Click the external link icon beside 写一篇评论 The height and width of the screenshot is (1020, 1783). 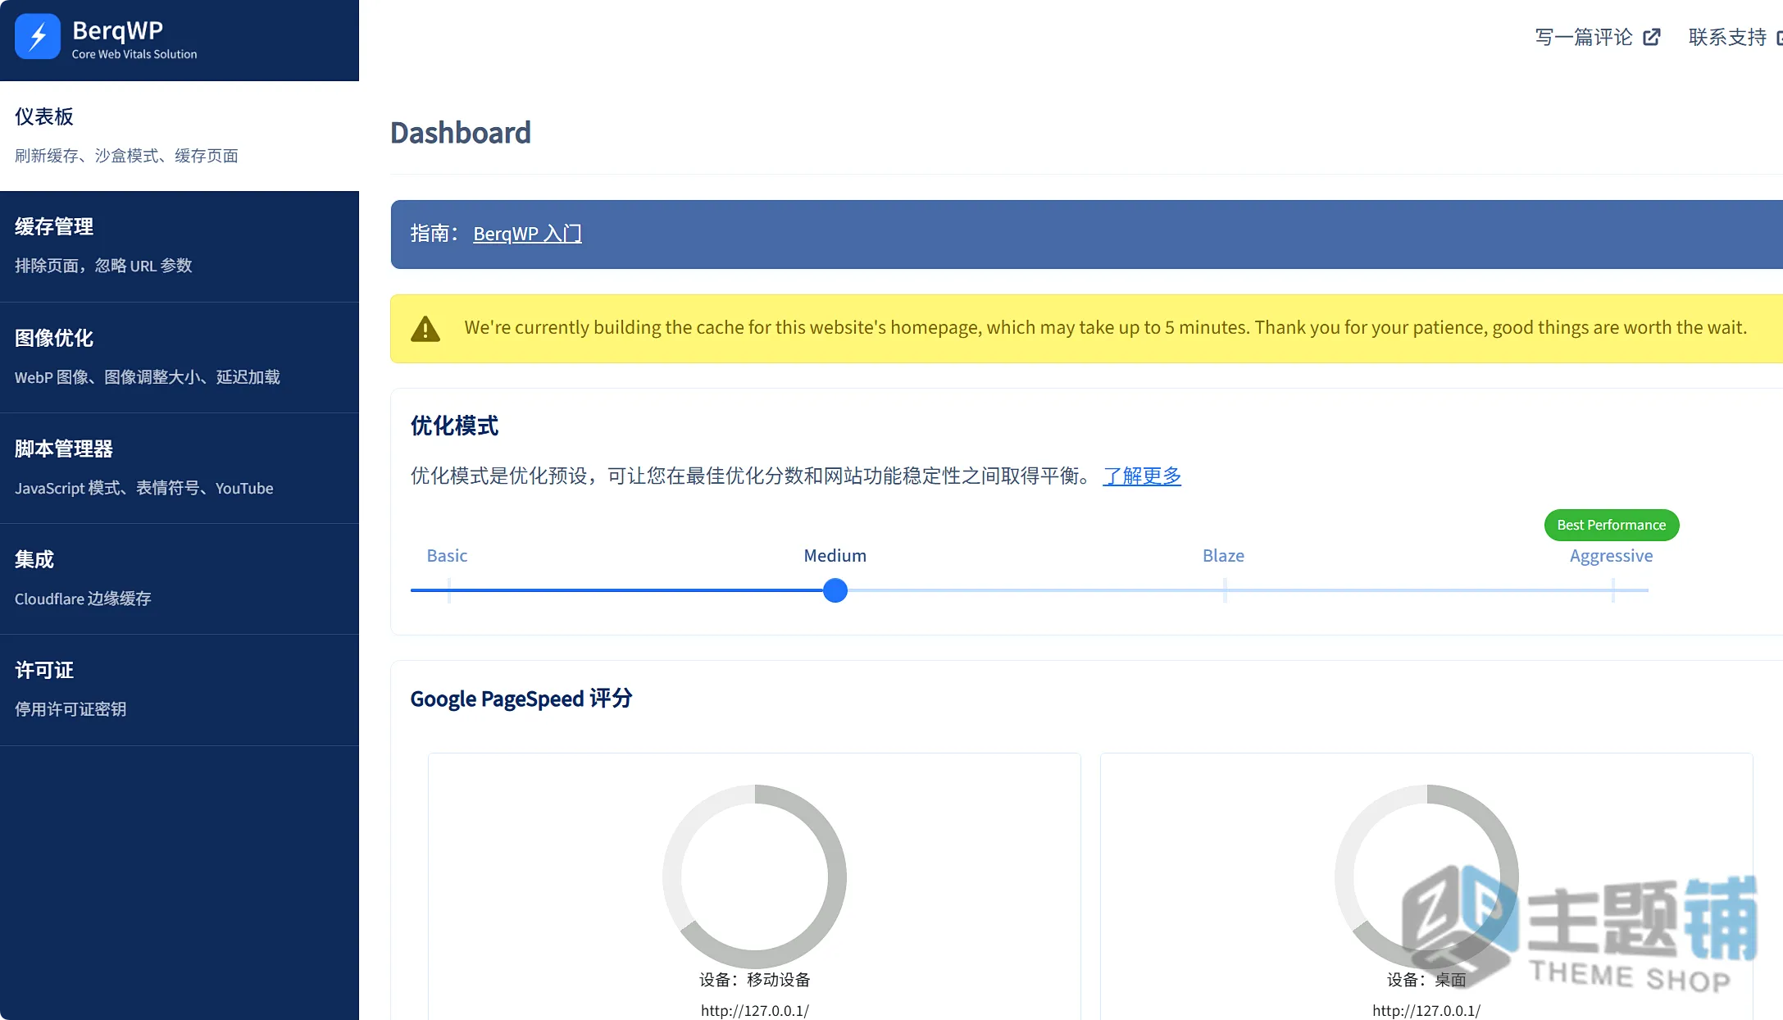(1652, 37)
